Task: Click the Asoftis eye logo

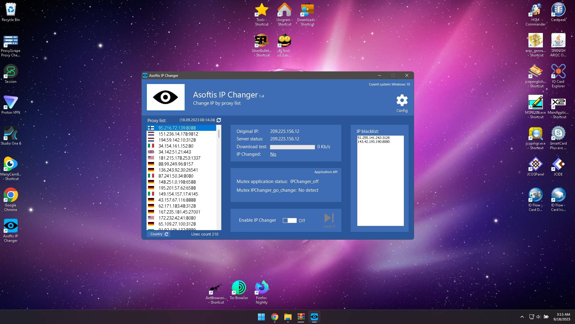Action: (x=165, y=97)
